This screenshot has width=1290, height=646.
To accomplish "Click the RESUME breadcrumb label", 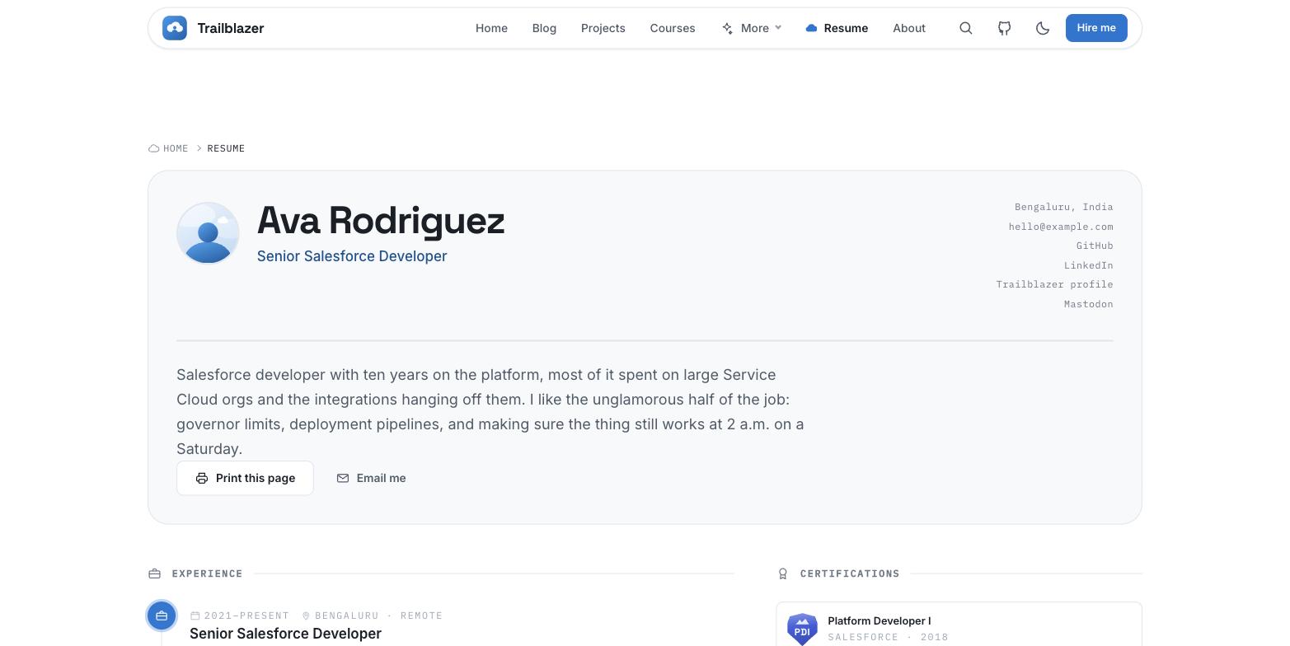I will [x=226, y=148].
